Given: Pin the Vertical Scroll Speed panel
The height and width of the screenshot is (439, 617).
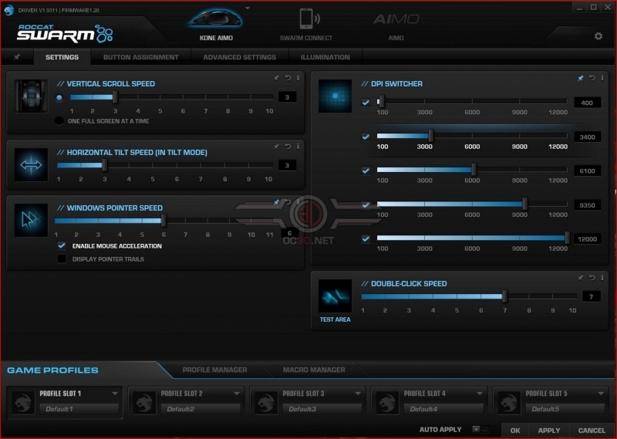Looking at the screenshot, I should click(276, 78).
